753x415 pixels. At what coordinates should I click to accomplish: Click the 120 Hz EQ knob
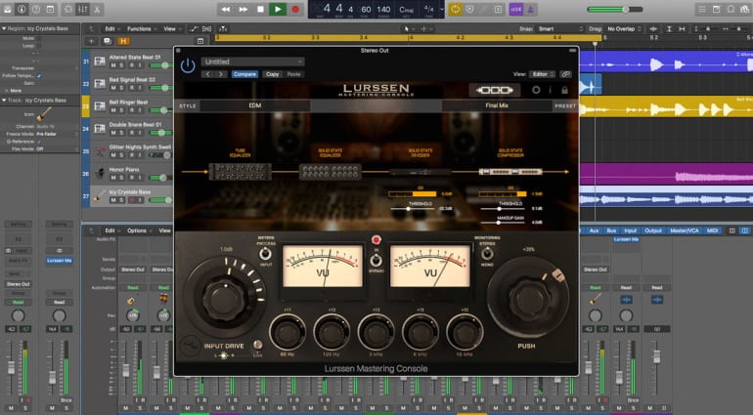[x=332, y=332]
